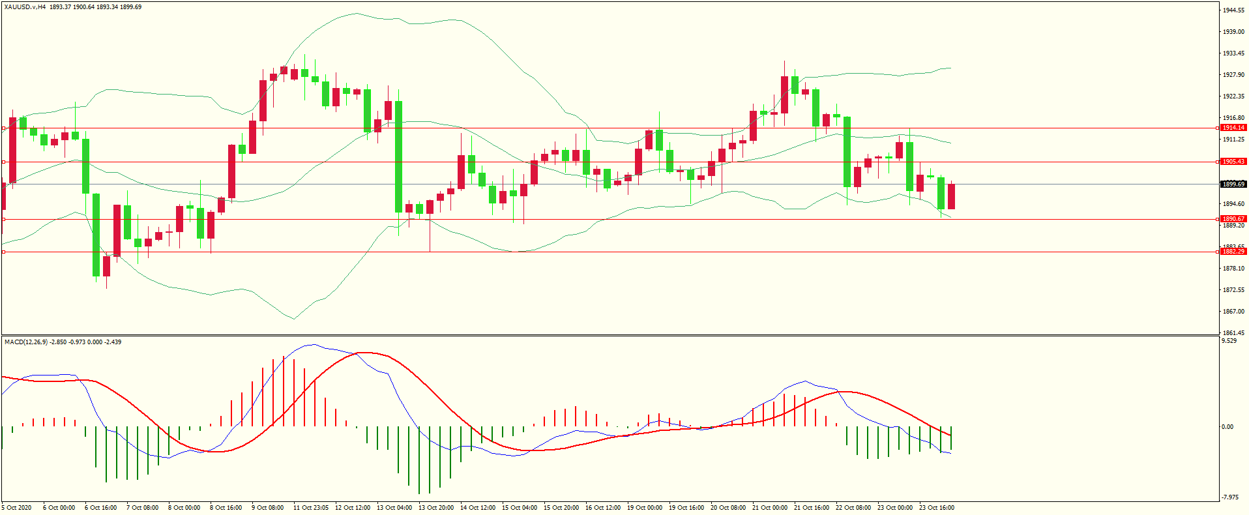Click the 23 Oct 16:00 time label

[x=937, y=508]
